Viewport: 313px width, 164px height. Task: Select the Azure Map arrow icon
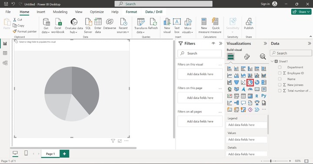coord(243,89)
